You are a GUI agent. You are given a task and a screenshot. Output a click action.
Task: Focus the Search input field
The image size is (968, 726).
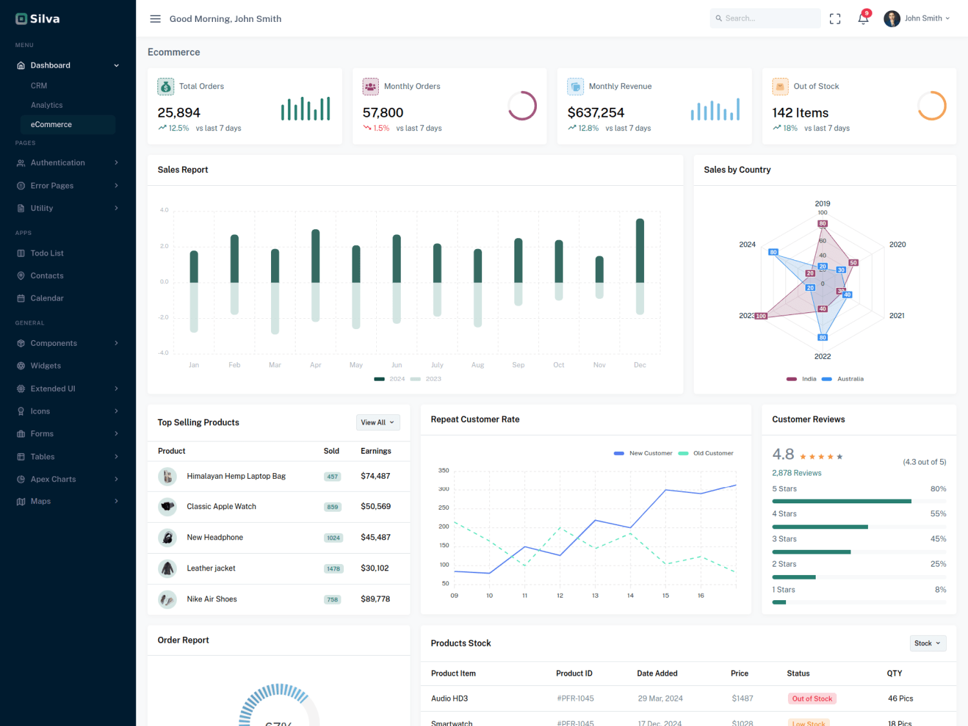765,18
